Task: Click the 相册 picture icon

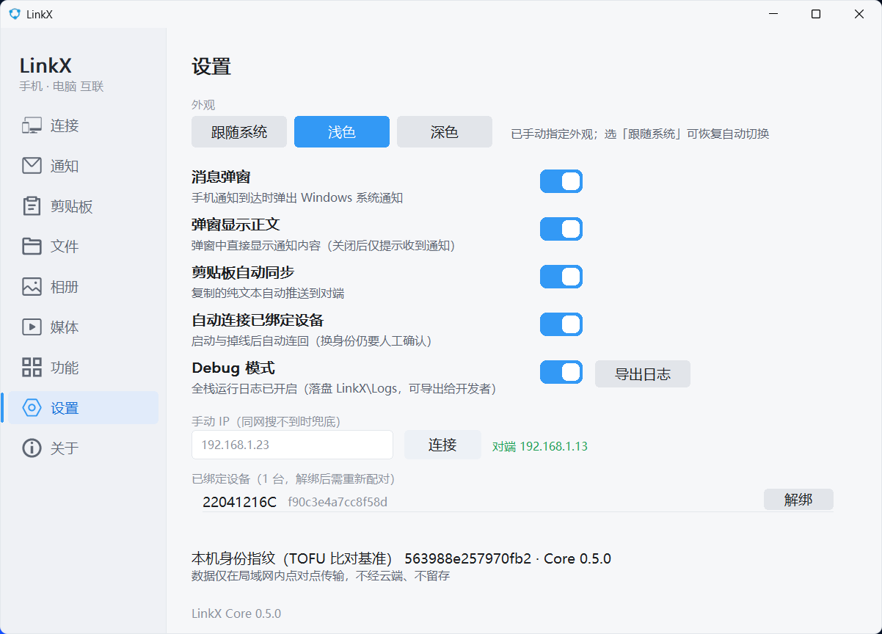Action: coord(32,287)
